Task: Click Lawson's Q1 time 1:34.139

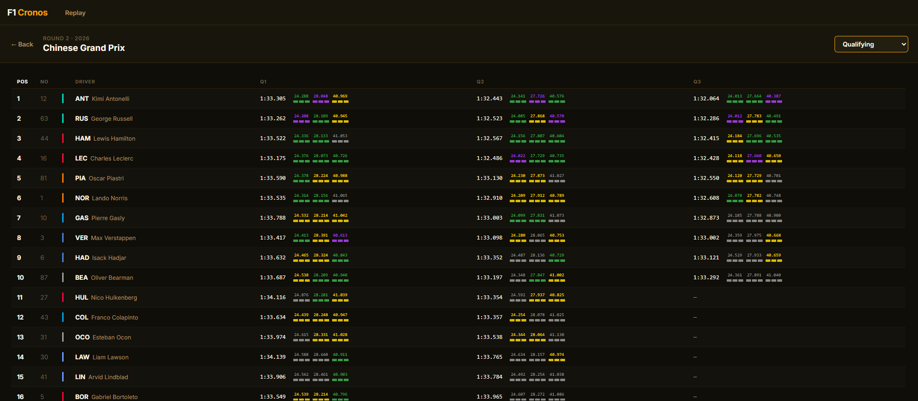Action: pyautogui.click(x=273, y=357)
